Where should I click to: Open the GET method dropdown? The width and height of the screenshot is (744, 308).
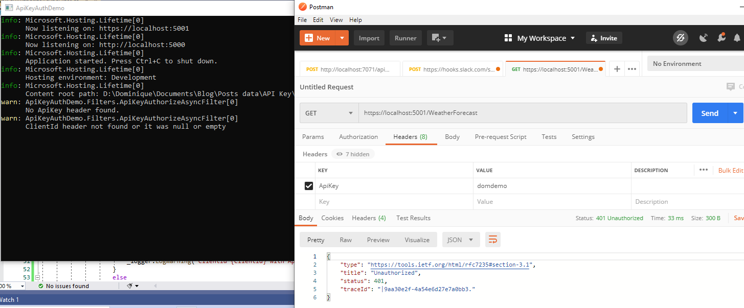[x=329, y=113]
